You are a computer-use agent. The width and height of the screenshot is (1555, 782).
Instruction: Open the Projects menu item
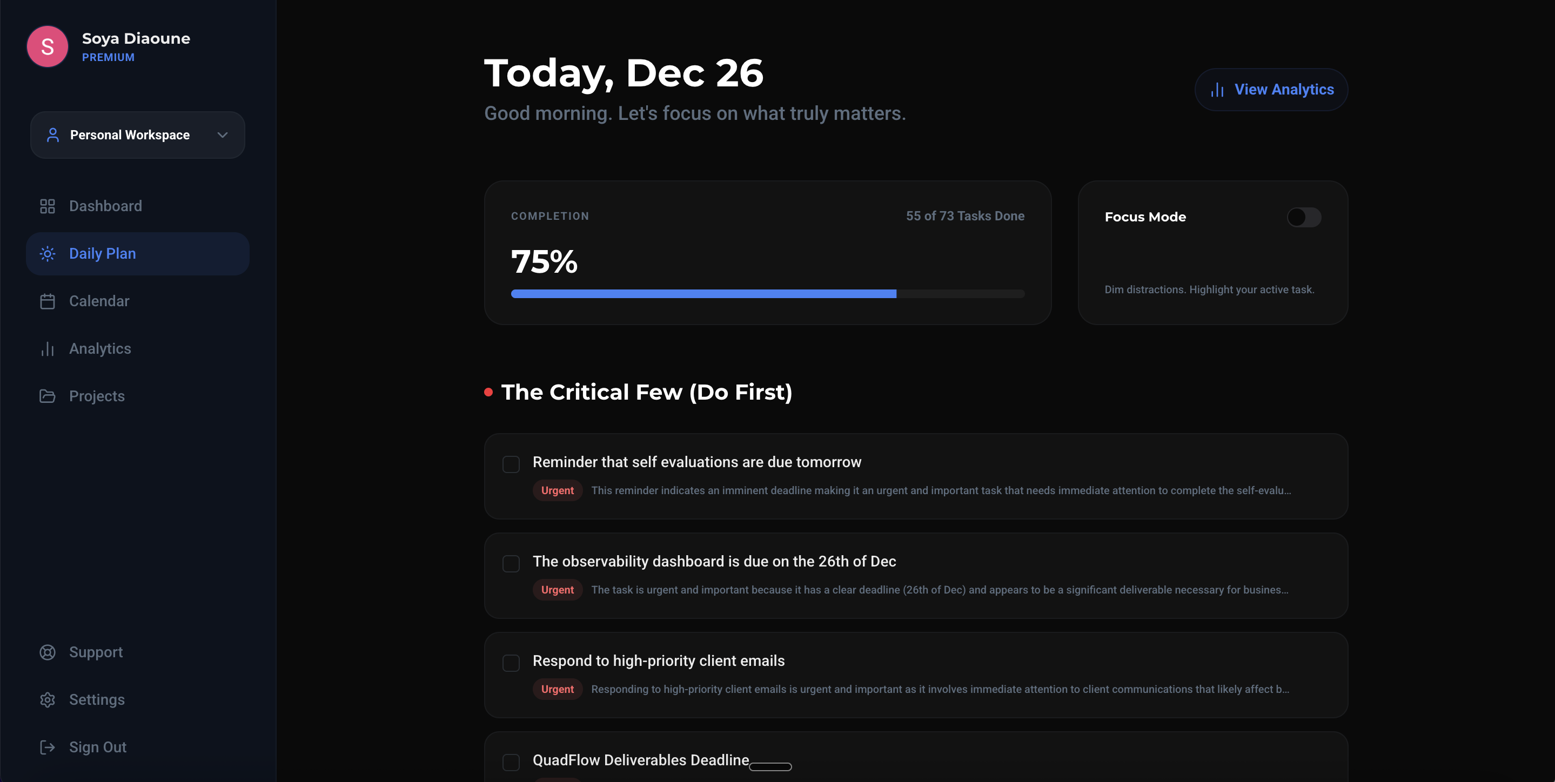(x=97, y=396)
